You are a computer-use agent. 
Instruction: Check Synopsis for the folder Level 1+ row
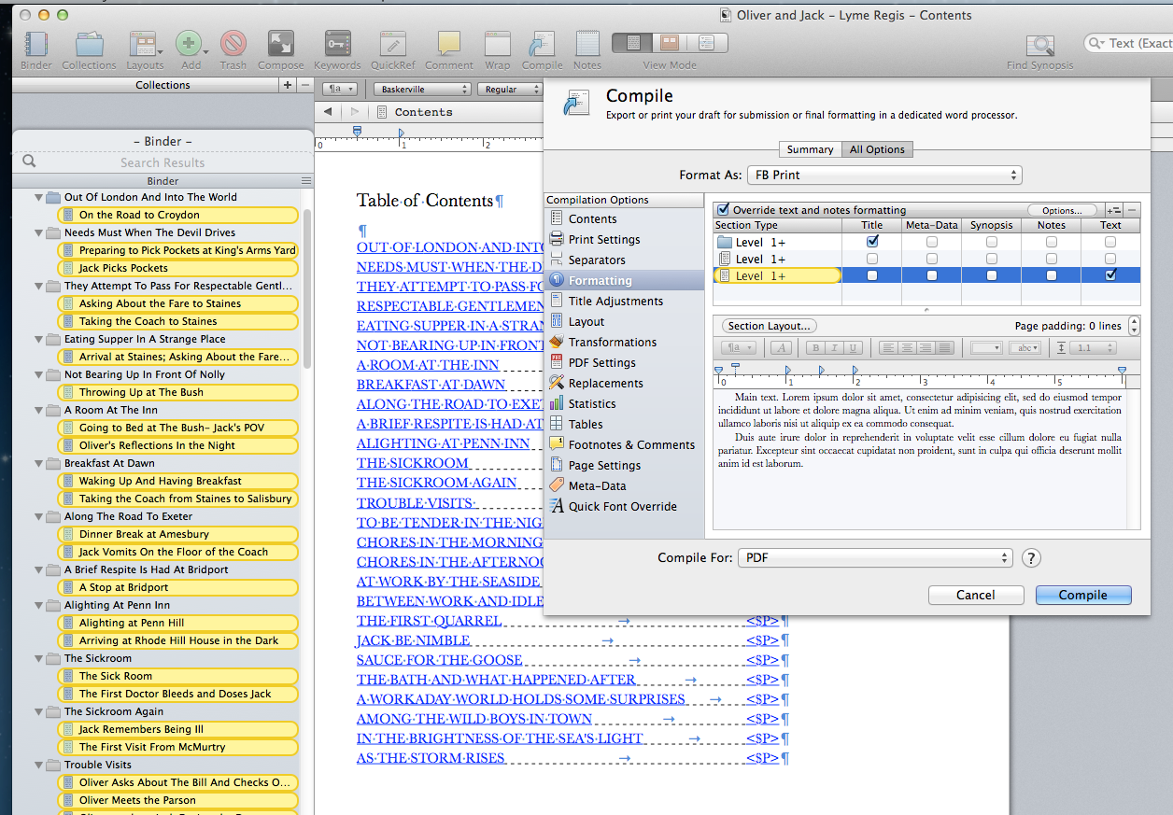tap(992, 243)
